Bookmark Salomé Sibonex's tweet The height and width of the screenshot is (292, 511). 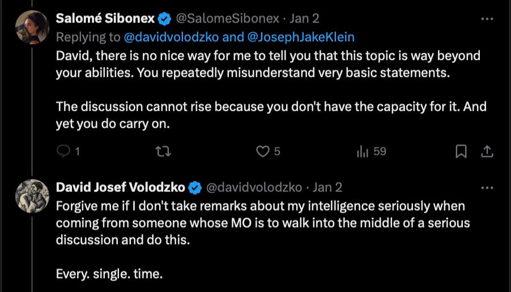[x=461, y=151]
